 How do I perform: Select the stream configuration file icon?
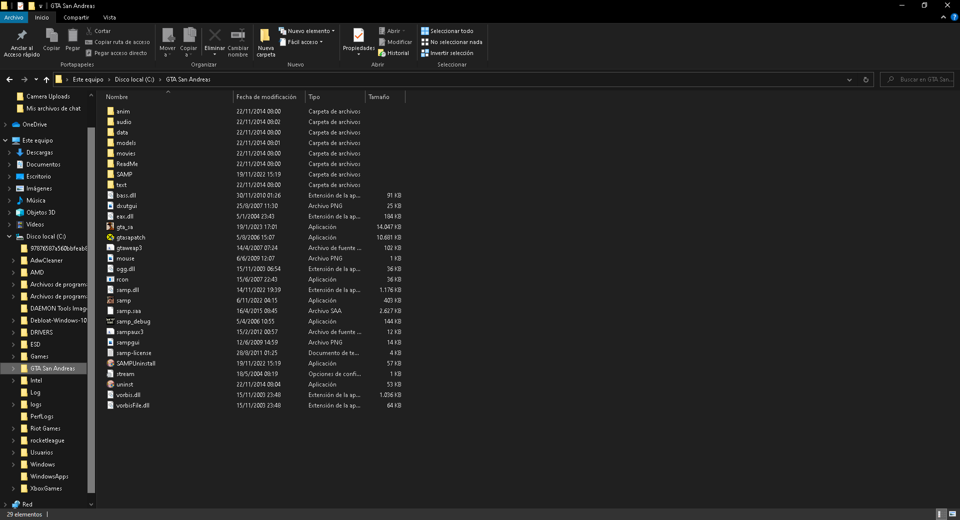click(110, 374)
